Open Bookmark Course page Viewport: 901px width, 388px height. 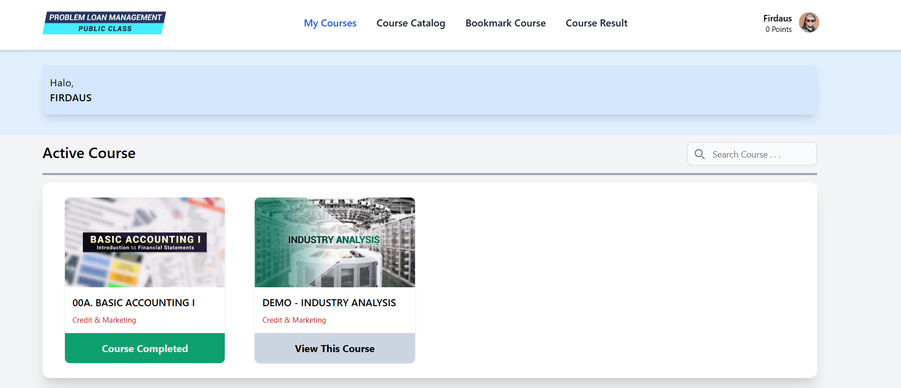coord(505,23)
